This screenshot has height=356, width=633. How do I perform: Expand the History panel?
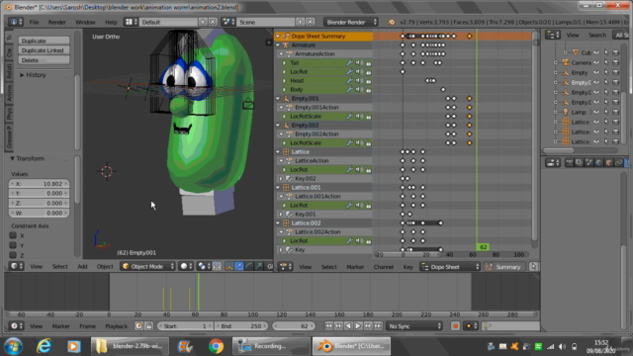point(22,75)
